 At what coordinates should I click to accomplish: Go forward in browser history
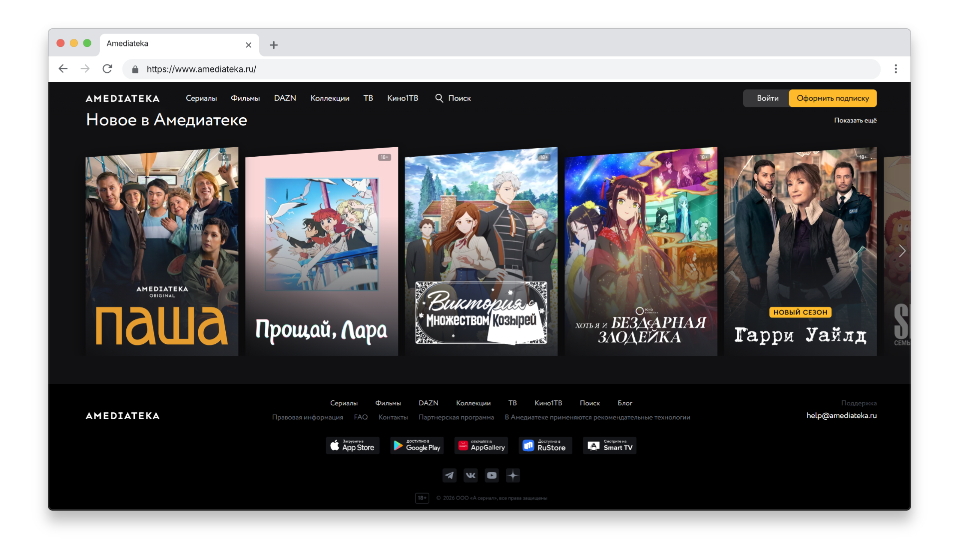pos(85,69)
